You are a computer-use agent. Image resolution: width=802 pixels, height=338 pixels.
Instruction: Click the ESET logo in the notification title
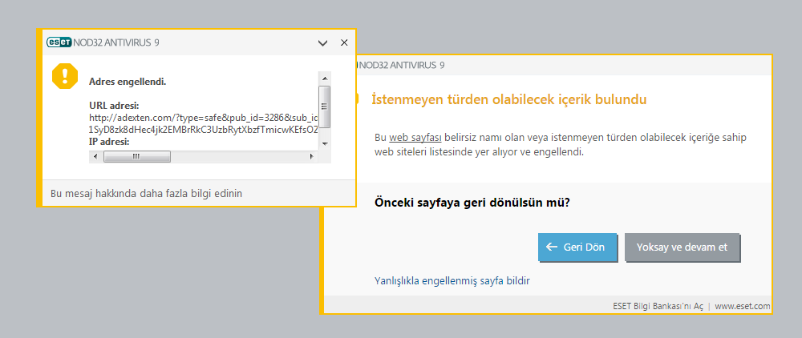[59, 42]
